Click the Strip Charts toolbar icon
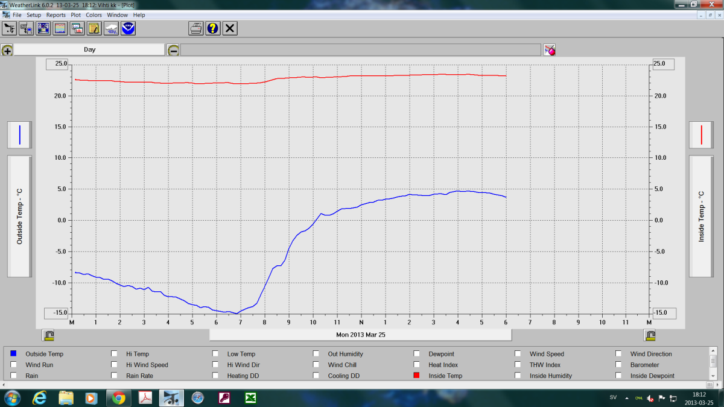 (x=77, y=28)
